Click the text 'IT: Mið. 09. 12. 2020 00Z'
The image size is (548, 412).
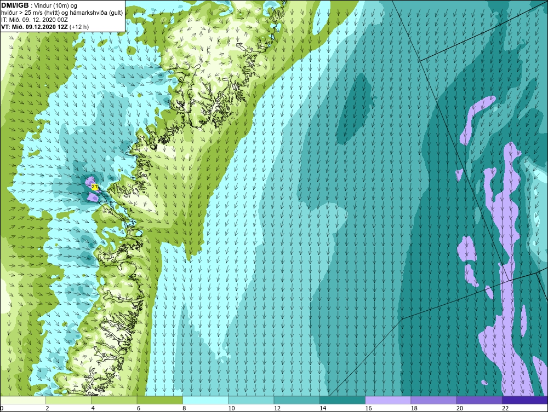pos(35,20)
